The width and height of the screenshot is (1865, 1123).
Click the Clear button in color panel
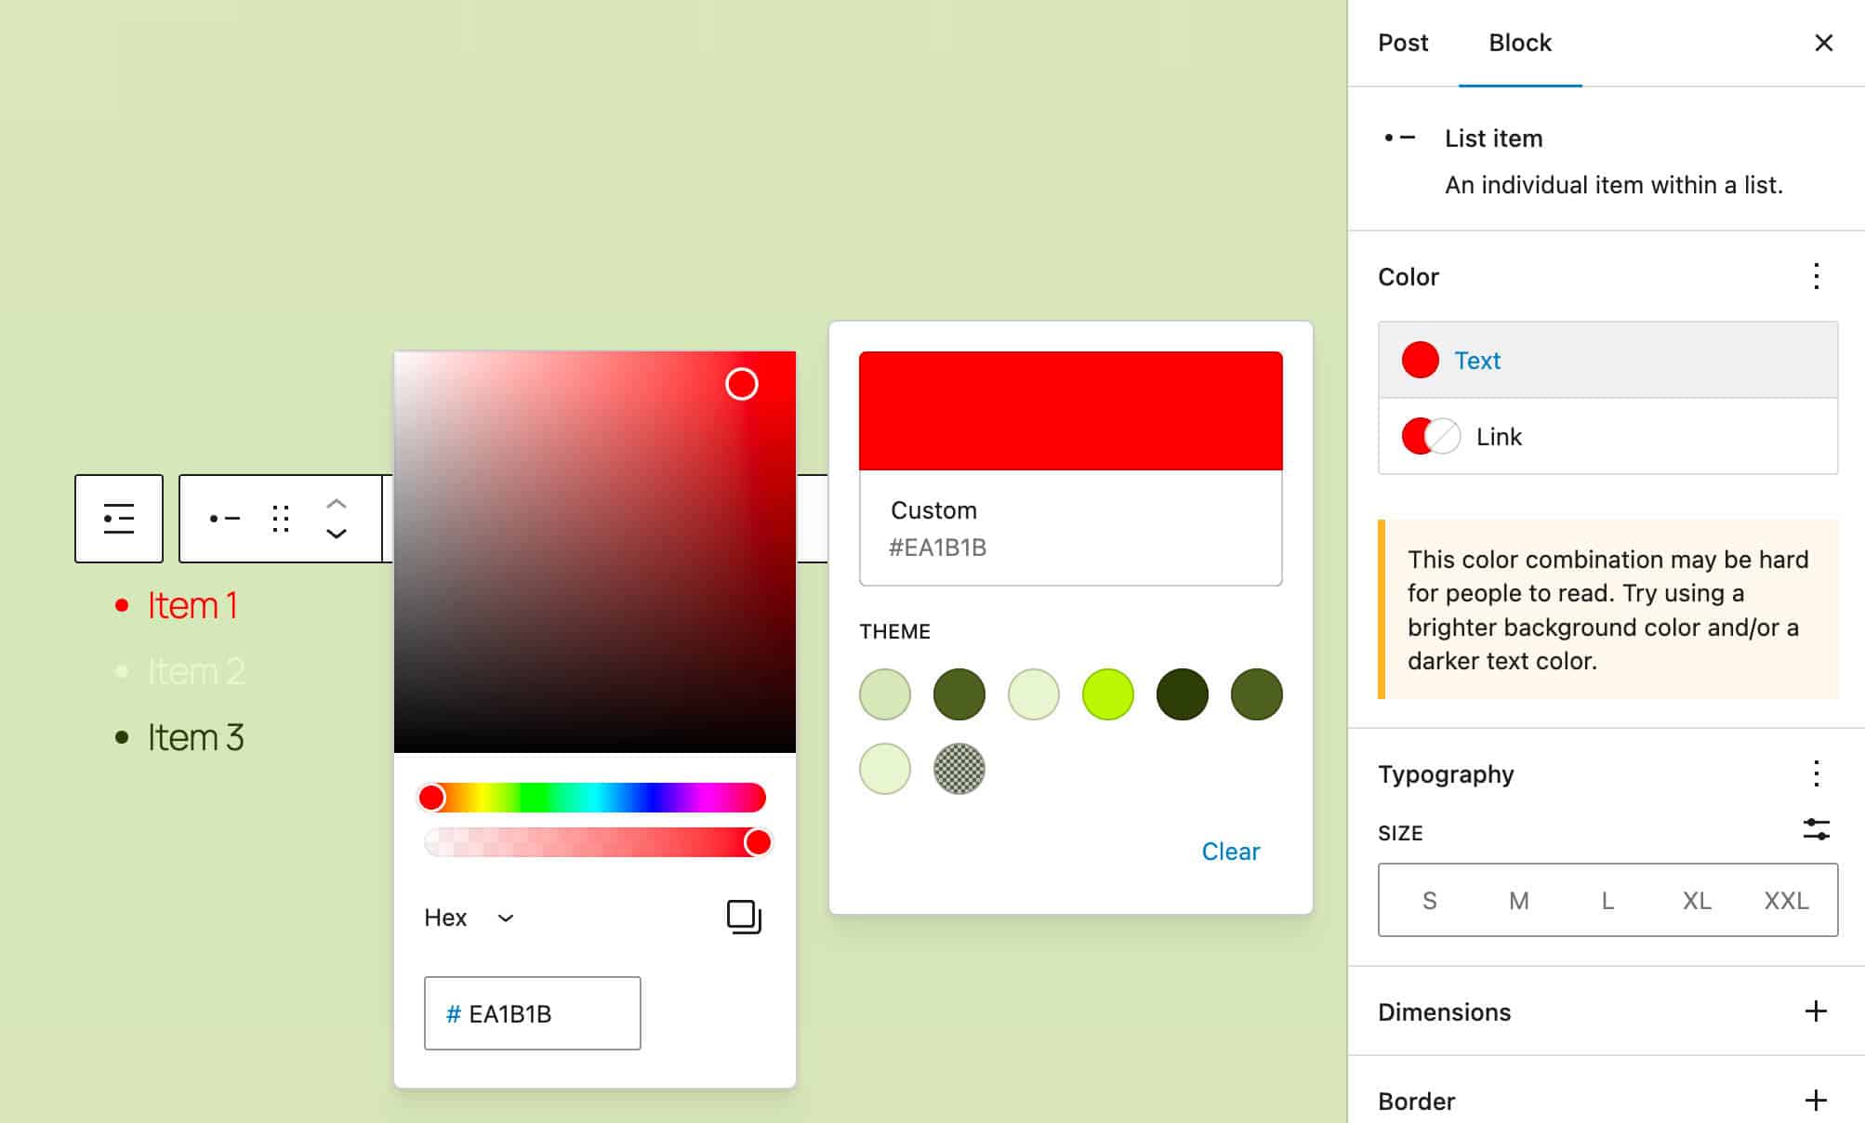tap(1230, 850)
